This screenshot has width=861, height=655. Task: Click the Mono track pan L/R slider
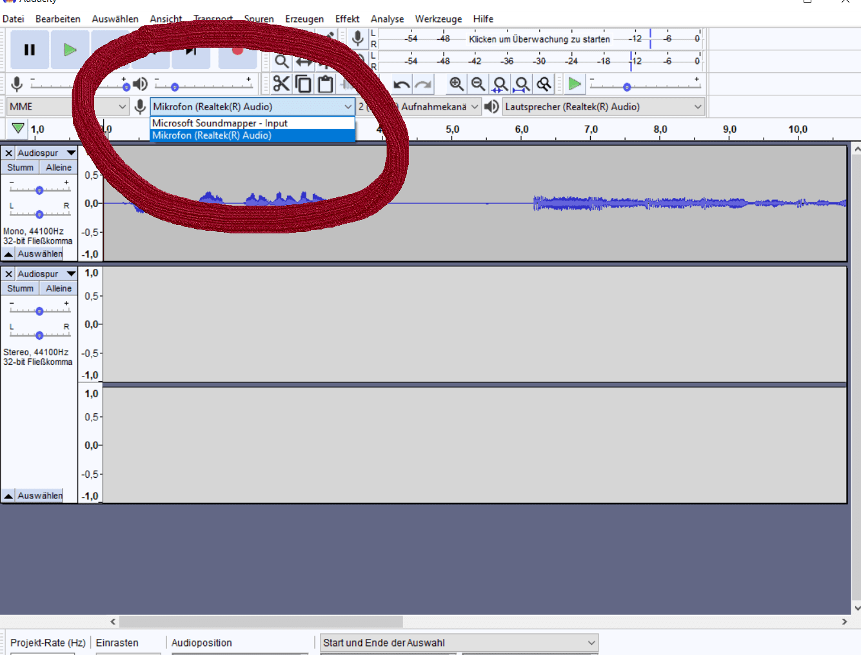tap(39, 214)
